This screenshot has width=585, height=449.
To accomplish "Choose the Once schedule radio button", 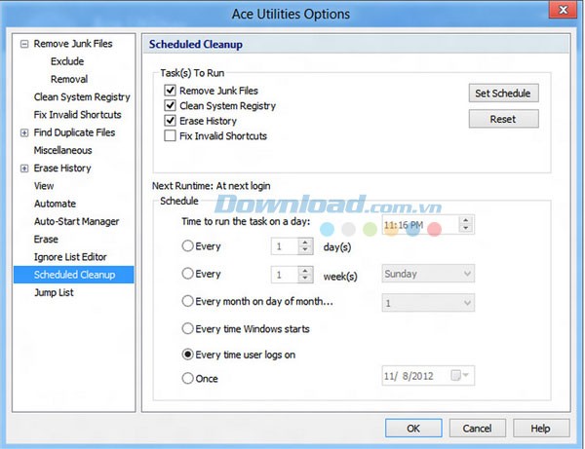I will coord(188,379).
